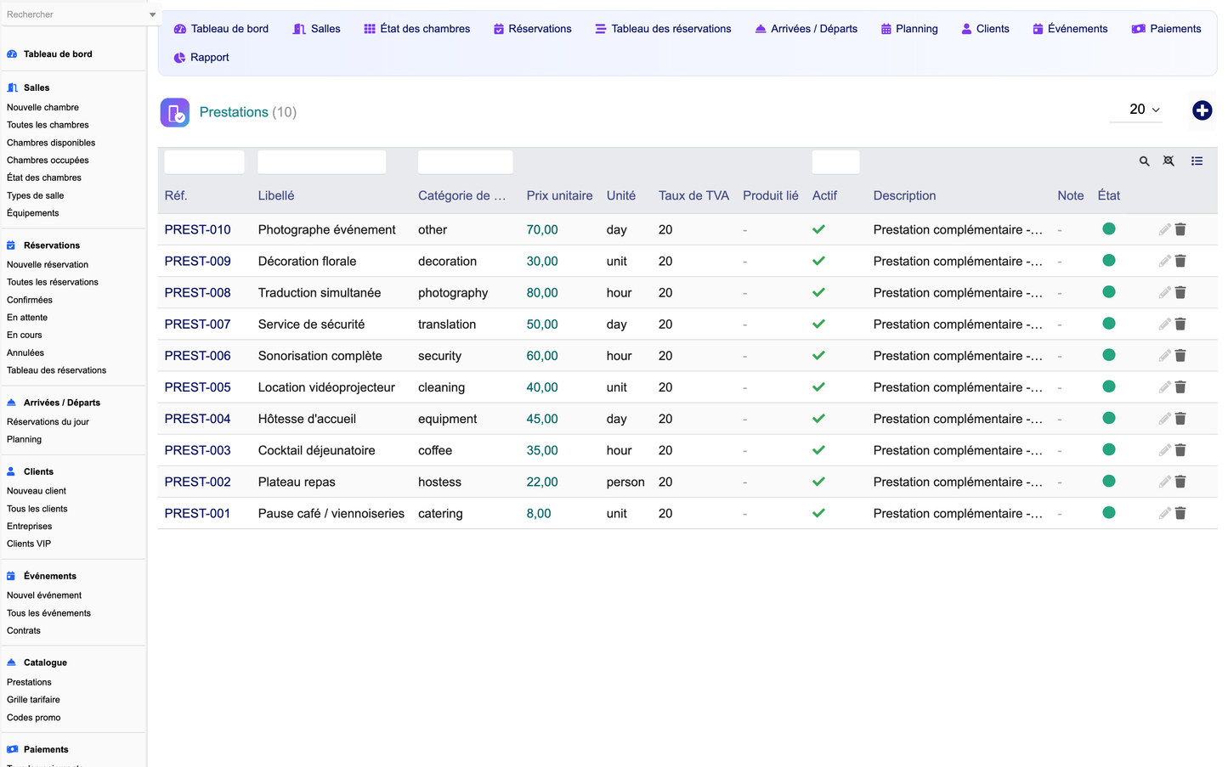The height and width of the screenshot is (767, 1228).
Task: Select the Plateau repas label cell
Action: coord(297,482)
